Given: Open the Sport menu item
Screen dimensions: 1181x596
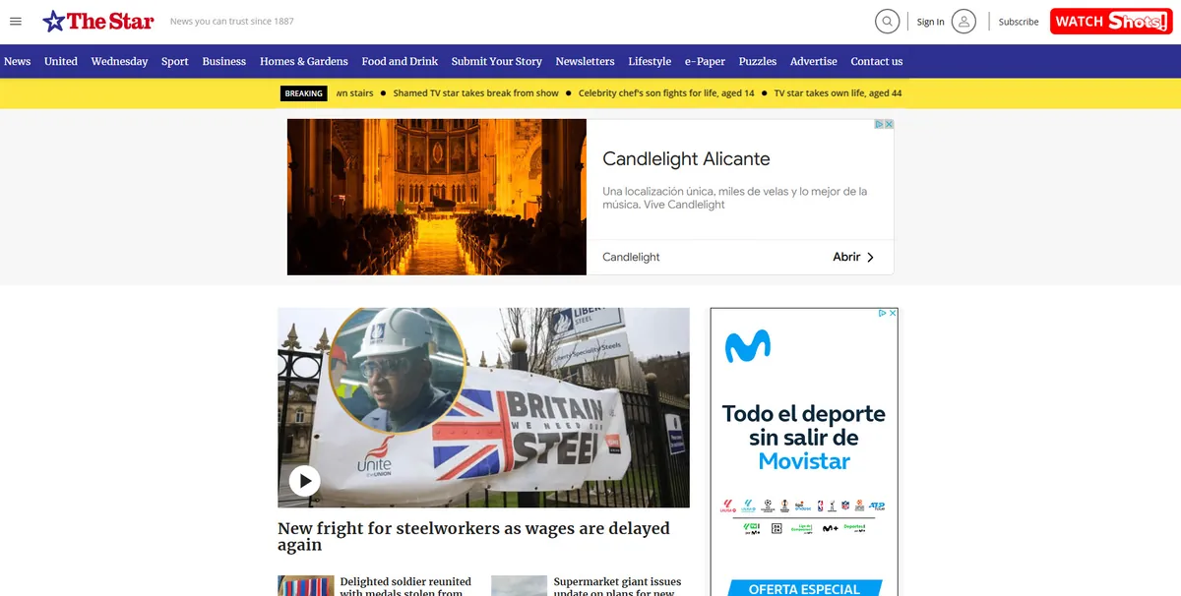Looking at the screenshot, I should [x=175, y=61].
